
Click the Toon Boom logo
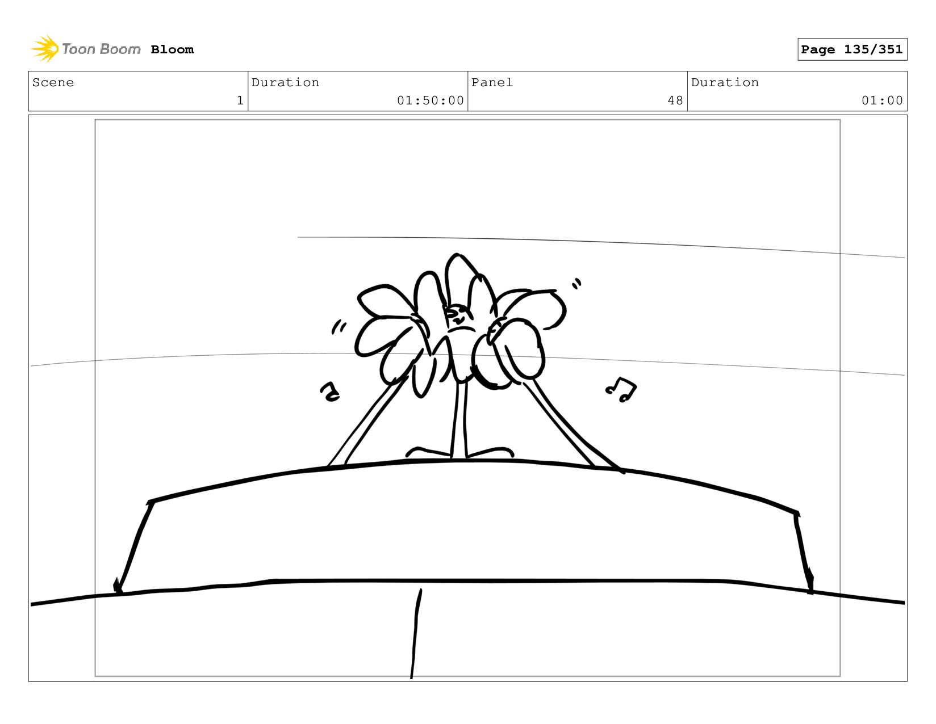click(85, 49)
